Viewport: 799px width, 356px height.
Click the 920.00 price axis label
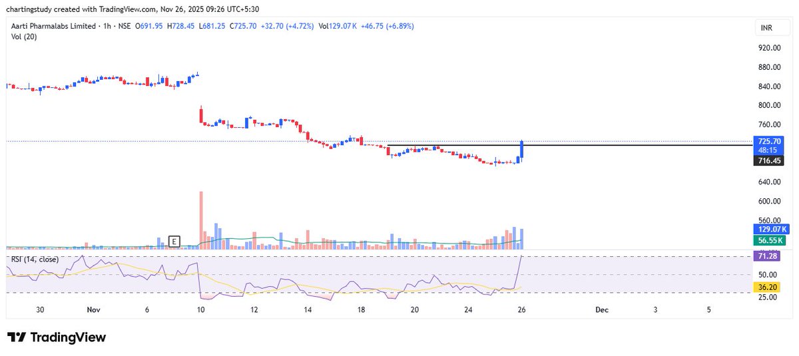tap(769, 48)
